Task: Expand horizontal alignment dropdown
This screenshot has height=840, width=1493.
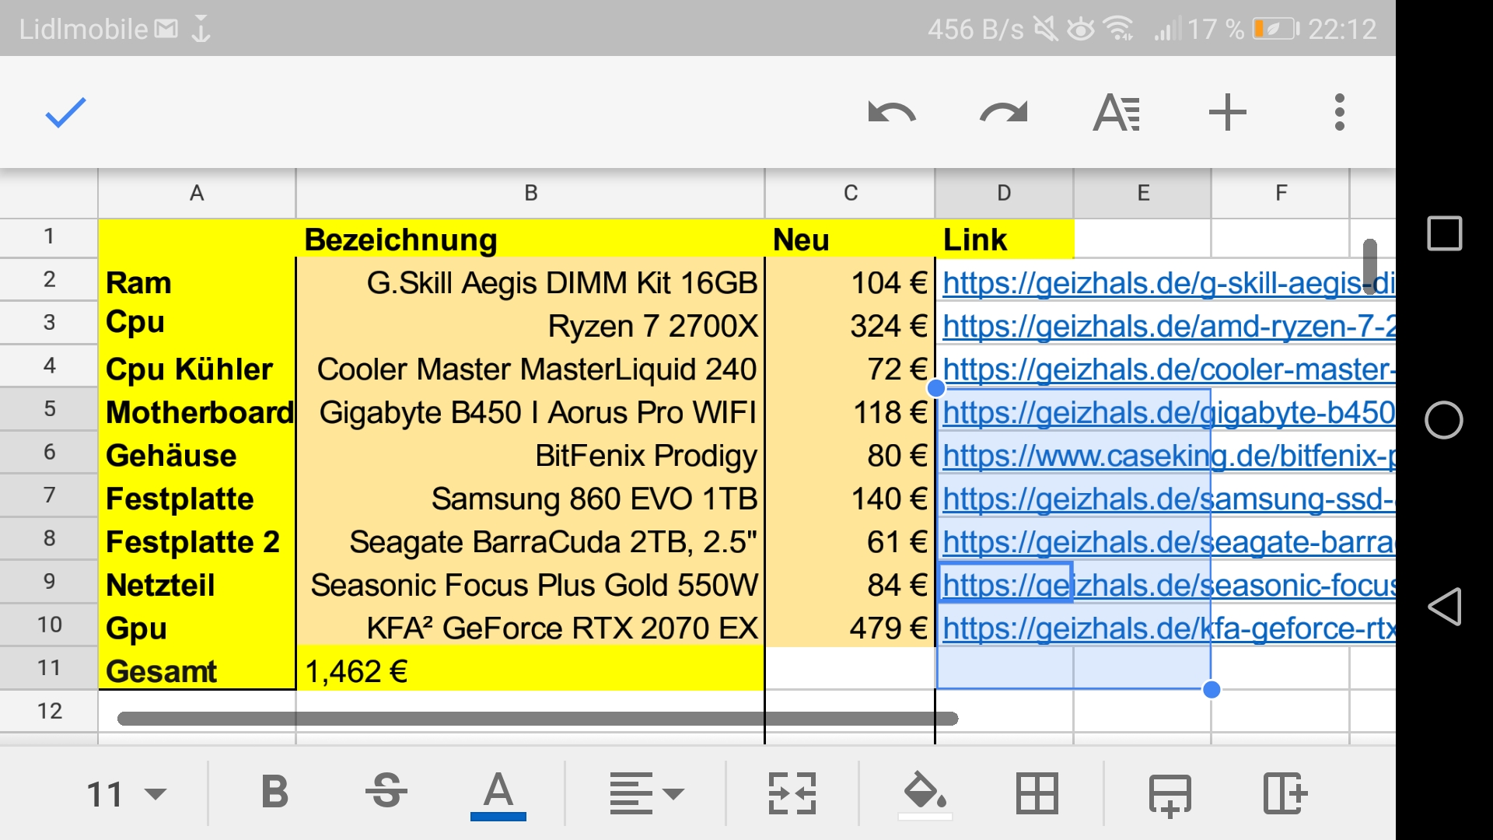Action: [x=645, y=793]
